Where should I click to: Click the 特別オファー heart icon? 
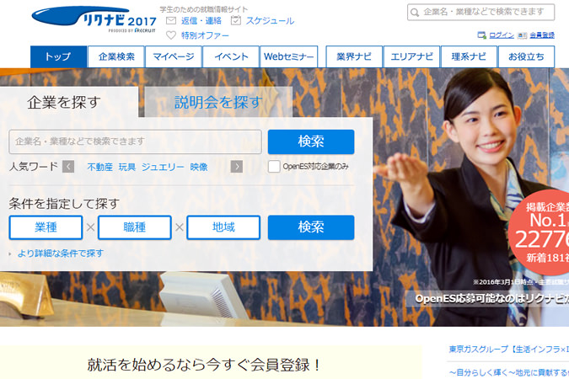click(171, 35)
